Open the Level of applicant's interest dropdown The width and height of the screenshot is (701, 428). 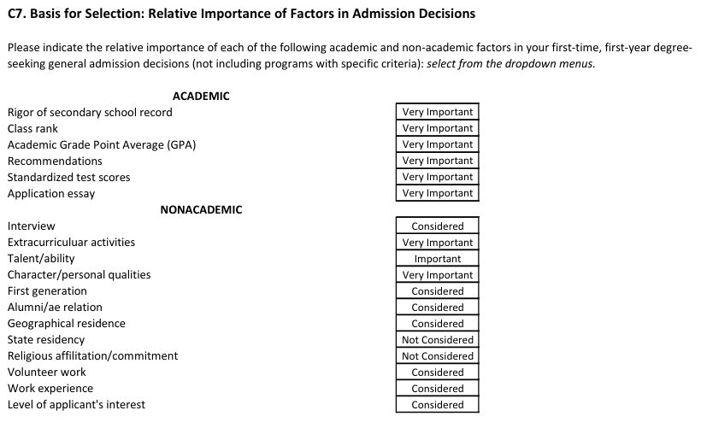point(437,405)
